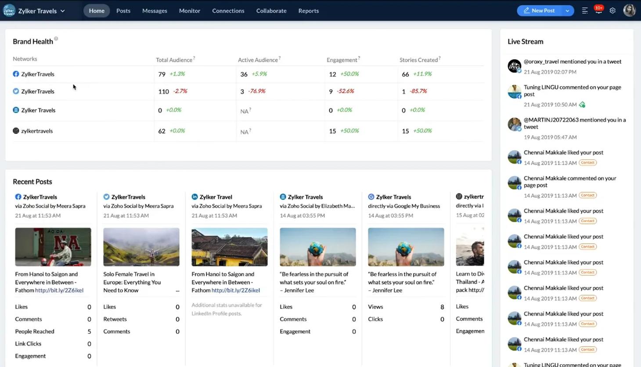The image size is (641, 367).
Task: Open the Connections tab
Action: pos(228,11)
